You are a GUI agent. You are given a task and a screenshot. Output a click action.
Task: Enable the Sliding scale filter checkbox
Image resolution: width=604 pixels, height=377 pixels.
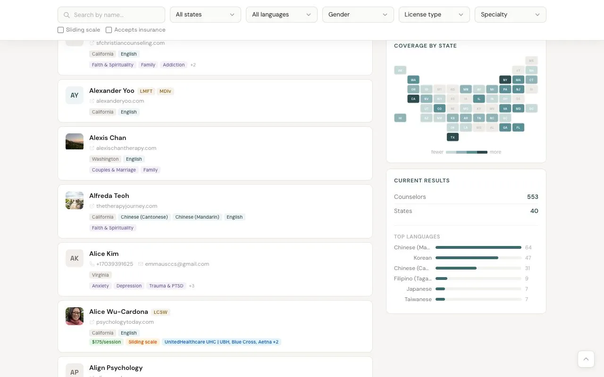[60, 30]
